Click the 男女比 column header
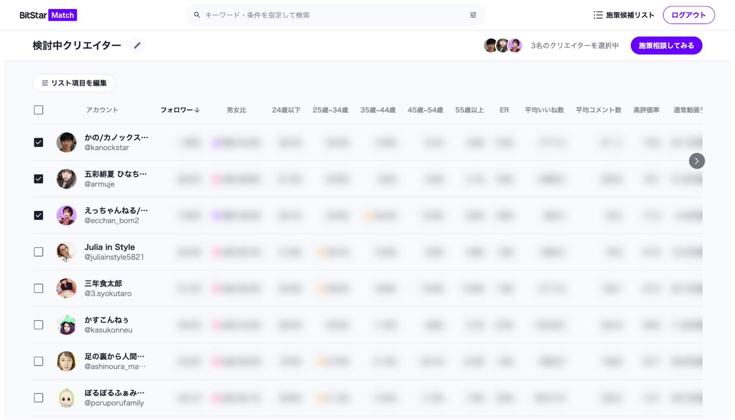 tap(236, 110)
